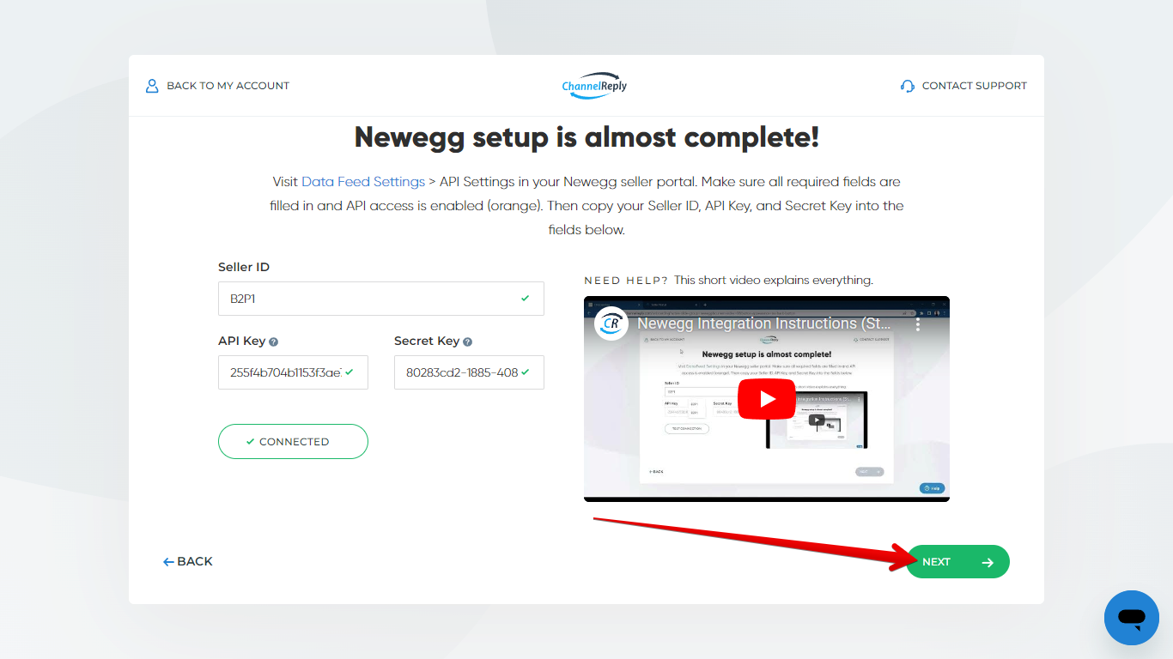1173x659 pixels.
Task: Click the NEED HELP? text
Action: [x=626, y=281]
